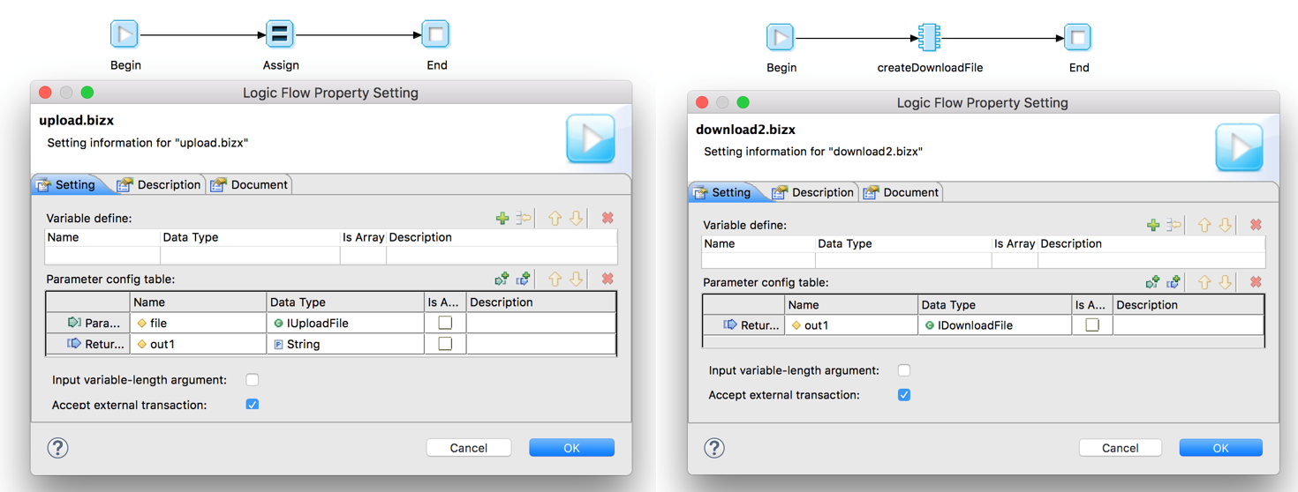This screenshot has width=1298, height=492.
Task: Open Document tab in download2.bizx dialog
Action: click(x=902, y=192)
